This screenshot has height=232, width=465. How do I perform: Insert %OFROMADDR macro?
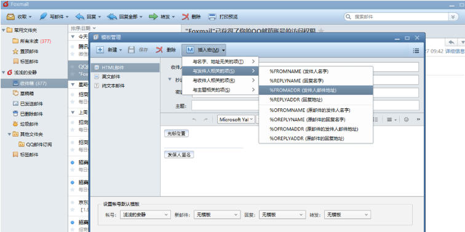[x=316, y=129]
